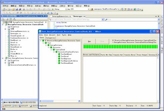Open the Object Browser toolbar icon
Image resolution: width=164 pixels, height=111 pixels.
(128, 9)
